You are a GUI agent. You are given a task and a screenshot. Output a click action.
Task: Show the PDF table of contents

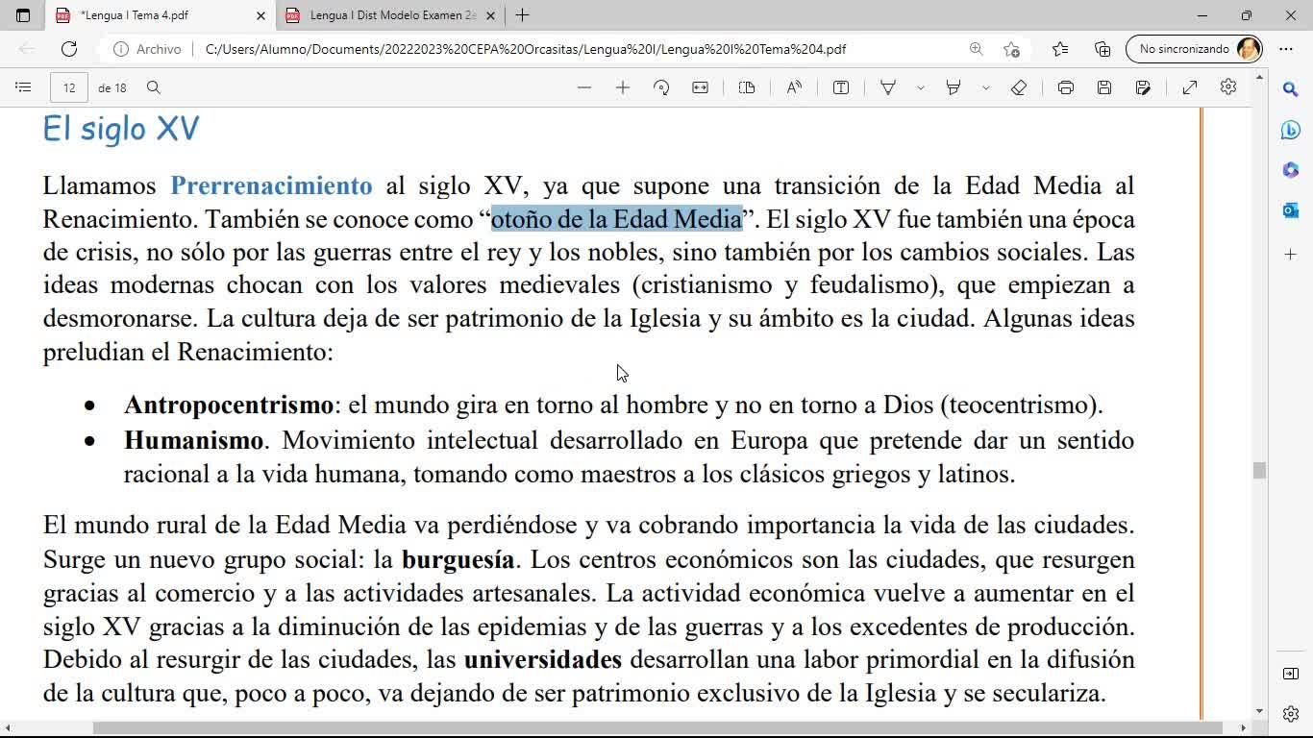pyautogui.click(x=23, y=87)
